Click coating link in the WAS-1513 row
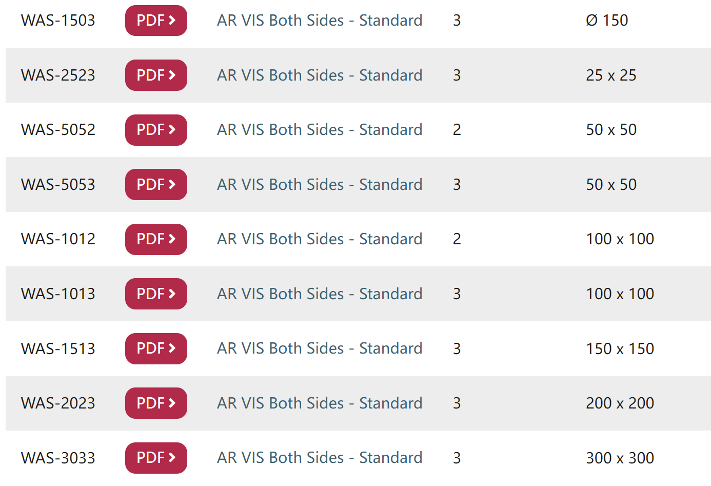Screen dimensions: 711x486 point(320,348)
